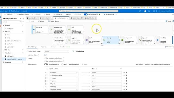174x98 pixels.
Task: Uncheck Skip duplicate input columns
Action: (45, 58)
